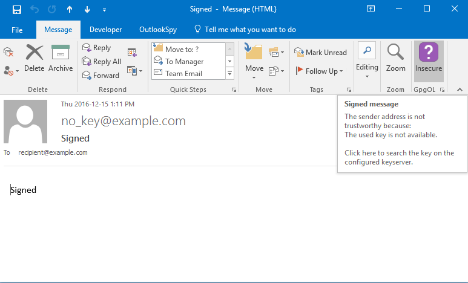
Task: Expand the Quick Steps gallery list
Action: coord(229,74)
